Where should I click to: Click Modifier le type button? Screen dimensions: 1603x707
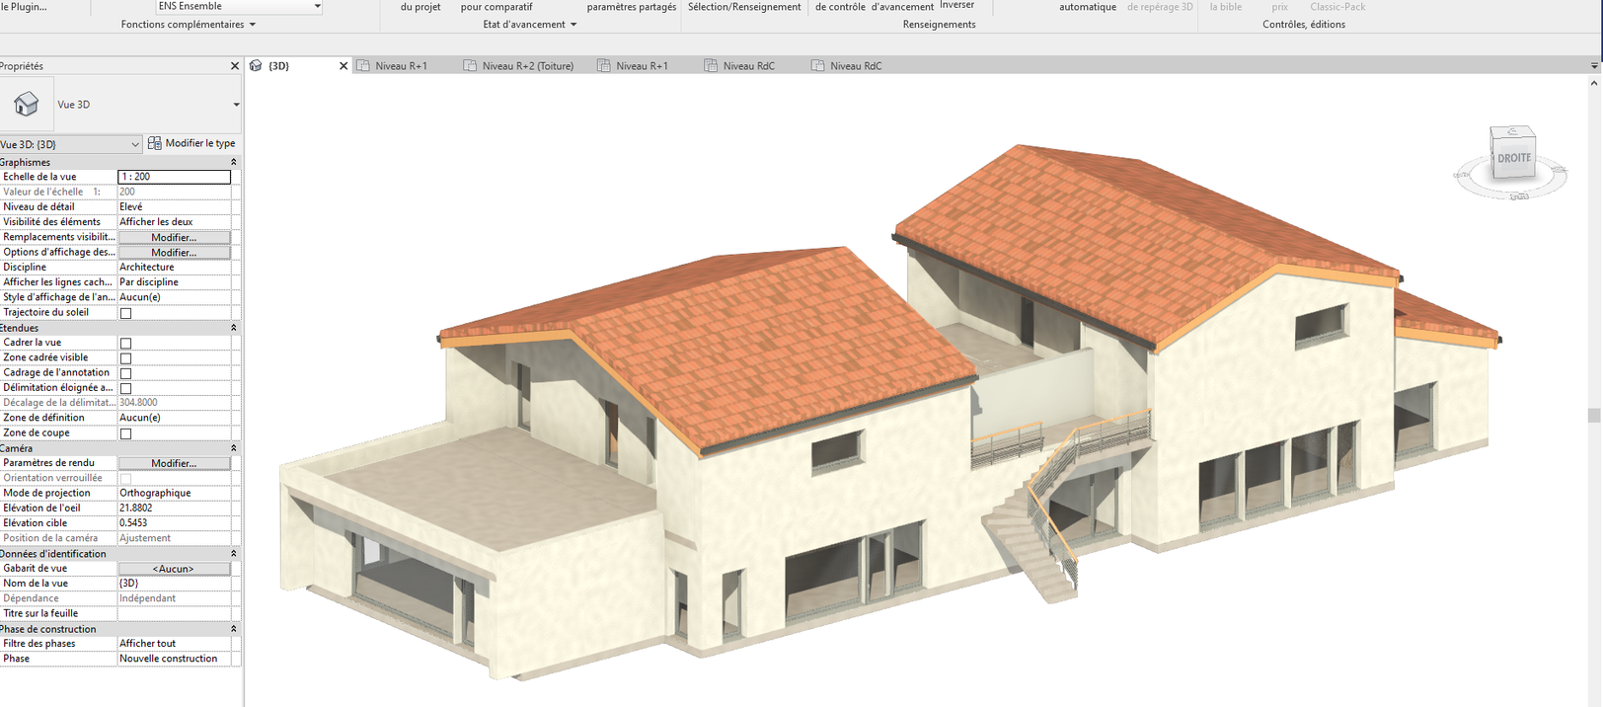[191, 143]
